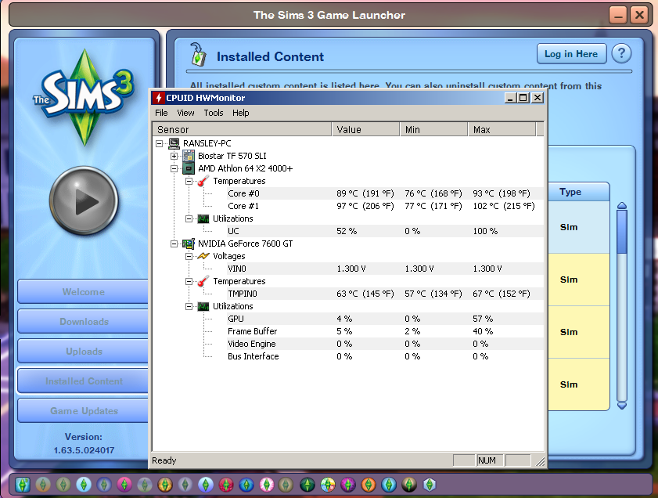Click the Sensor column header
Screen dimensions: 658x498
[x=242, y=129]
